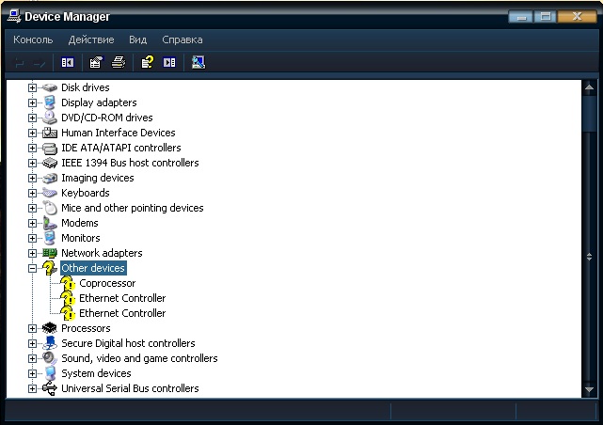This screenshot has height=425, width=603.
Task: Click the Mice and other pointing devices icon
Action: (x=50, y=208)
